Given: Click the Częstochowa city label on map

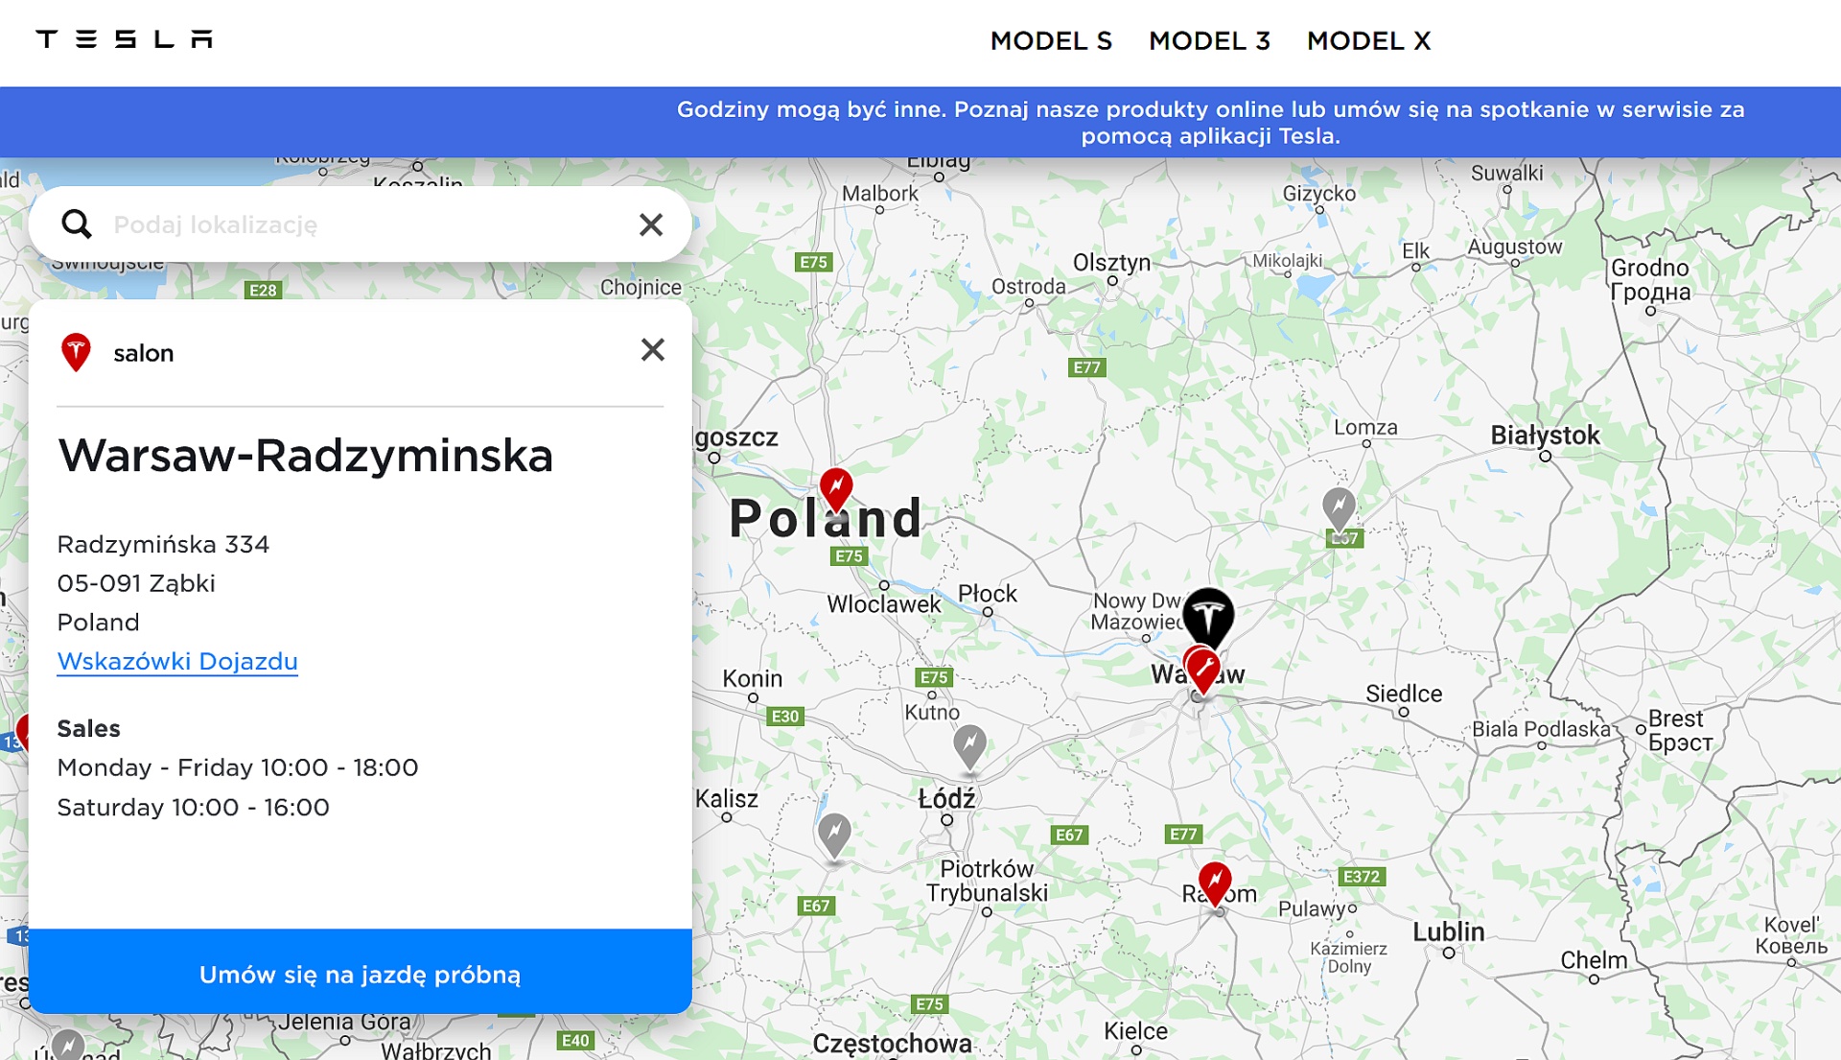Looking at the screenshot, I should (x=892, y=1044).
